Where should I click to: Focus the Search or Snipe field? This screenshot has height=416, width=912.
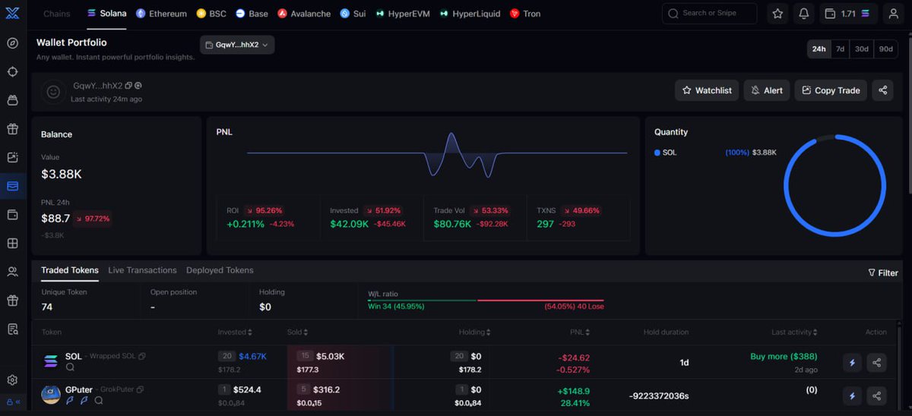point(710,14)
